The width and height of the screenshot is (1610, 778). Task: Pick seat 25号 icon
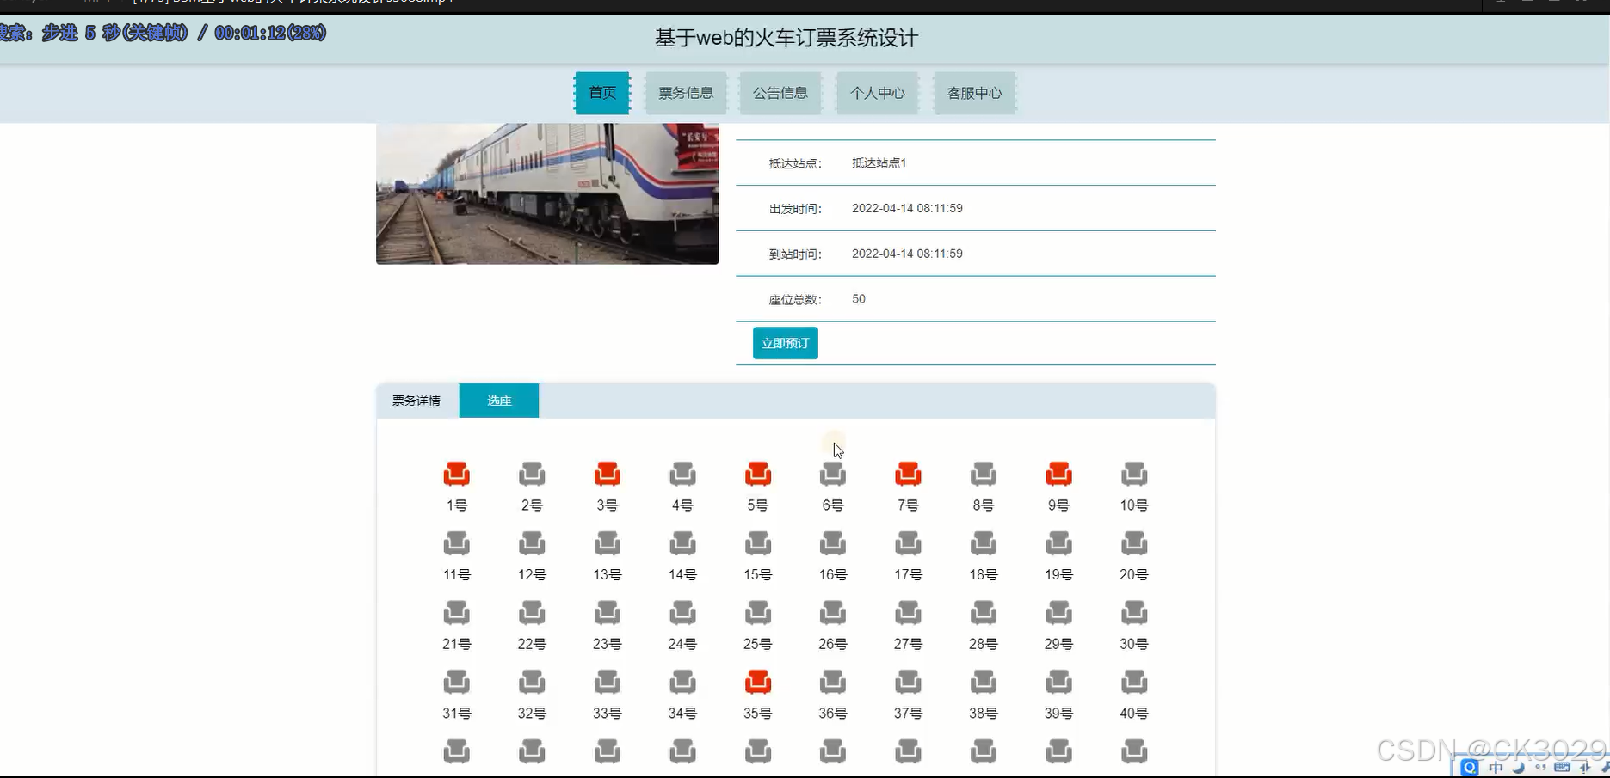[x=758, y=613]
